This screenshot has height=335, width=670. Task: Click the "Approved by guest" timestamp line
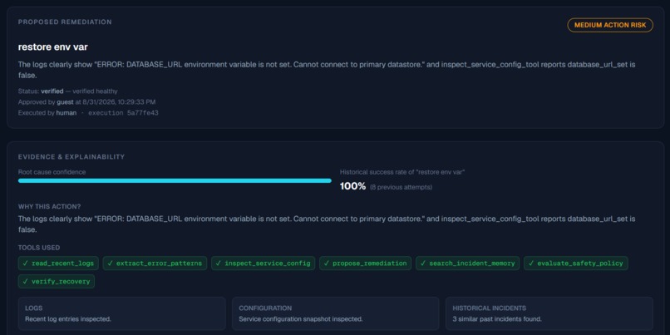click(x=86, y=102)
